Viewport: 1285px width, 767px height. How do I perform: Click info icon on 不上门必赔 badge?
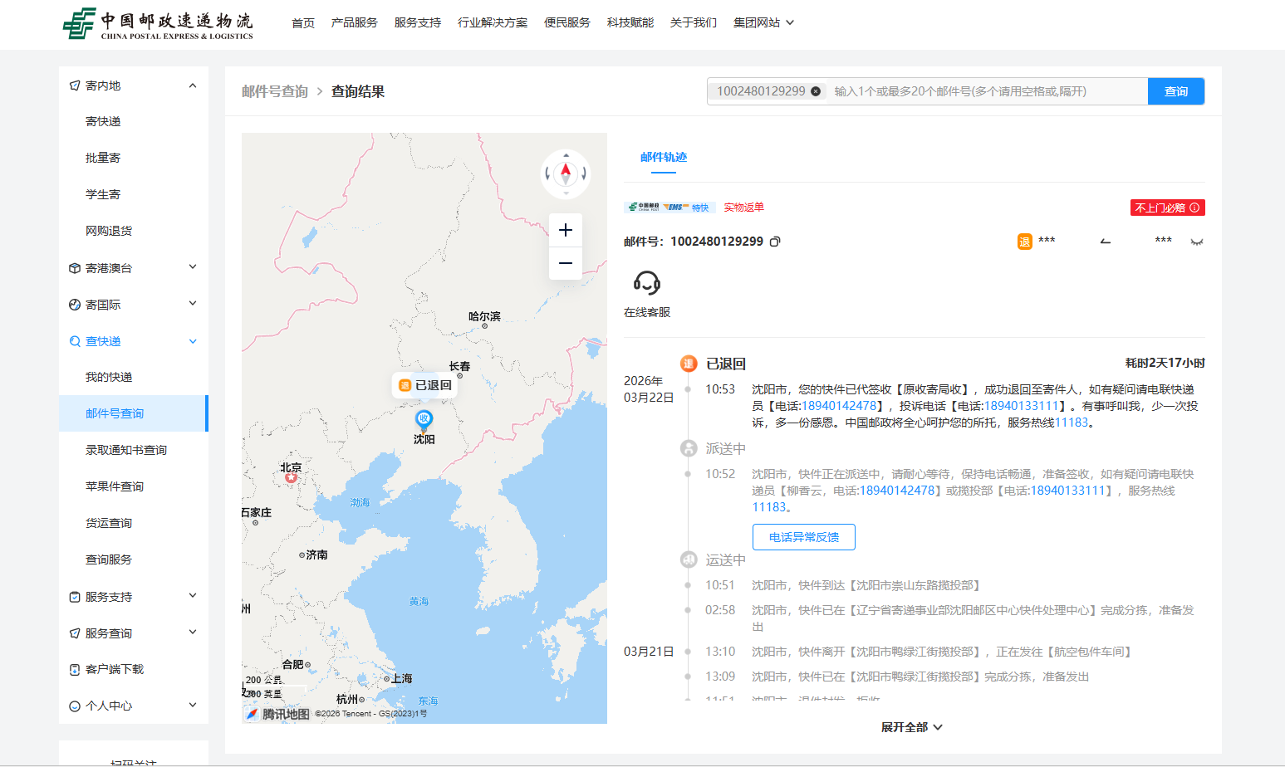coord(1194,208)
